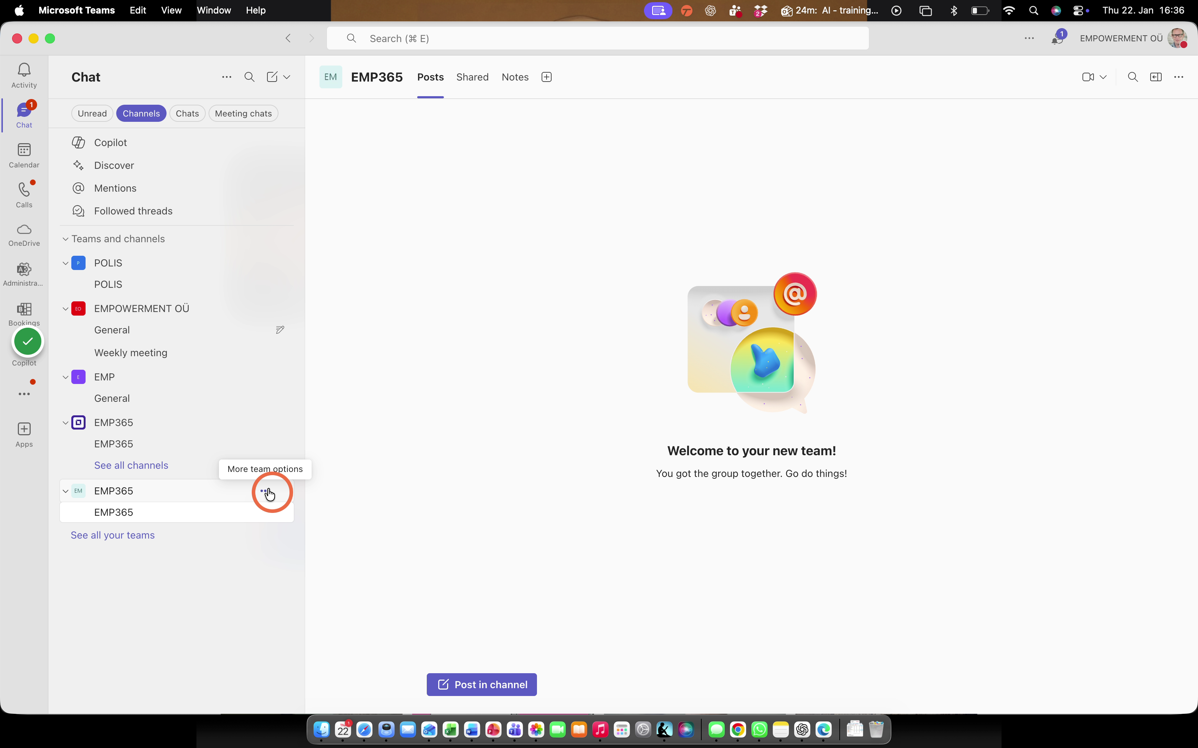The width and height of the screenshot is (1198, 748).
Task: Open Weekly meeting channel
Action: 131,353
